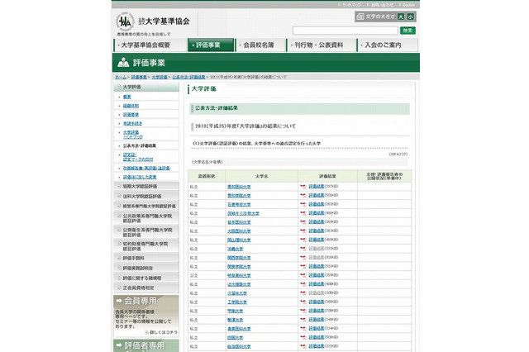
Task: Open PDF icon in 久留米大学 row
Action: pos(303,293)
